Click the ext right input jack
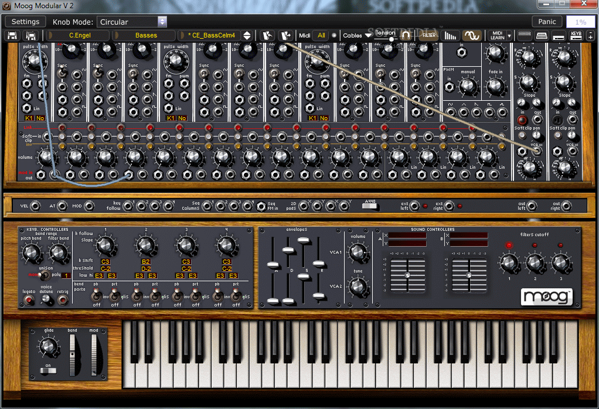The width and height of the screenshot is (599, 409). pyautogui.click(x=449, y=206)
